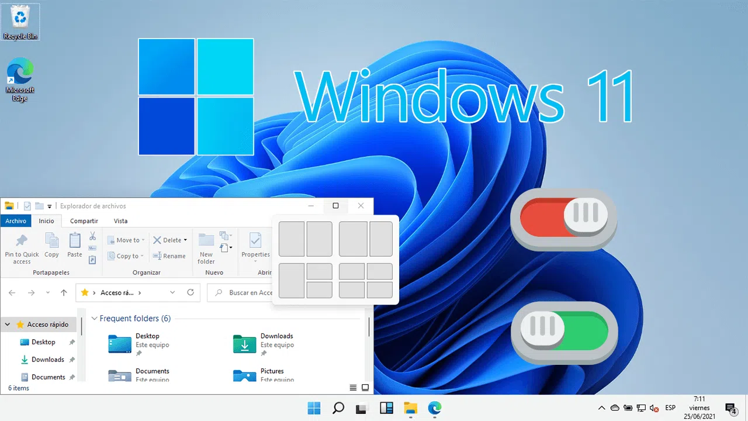748x421 pixels.
Task: Switch to the Vista ribbon tab
Action: point(120,221)
